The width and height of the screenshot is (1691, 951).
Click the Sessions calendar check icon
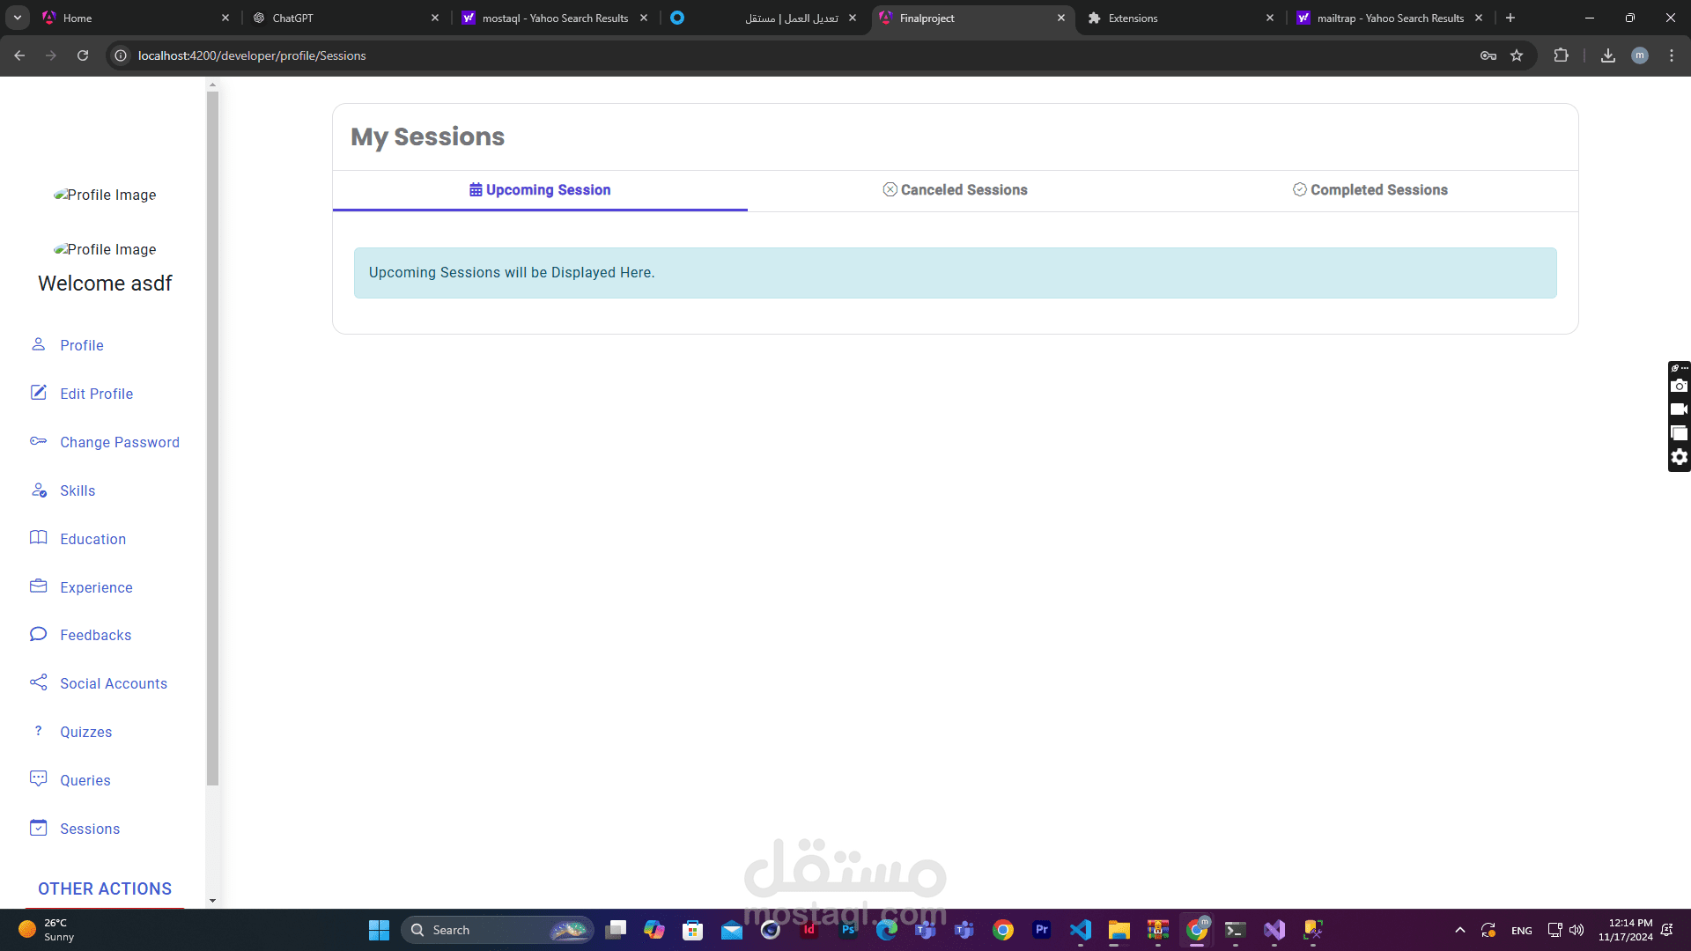tap(38, 828)
